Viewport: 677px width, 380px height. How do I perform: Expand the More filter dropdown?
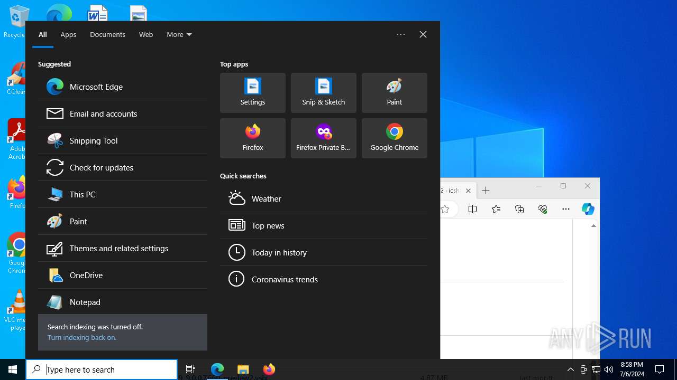[179, 34]
